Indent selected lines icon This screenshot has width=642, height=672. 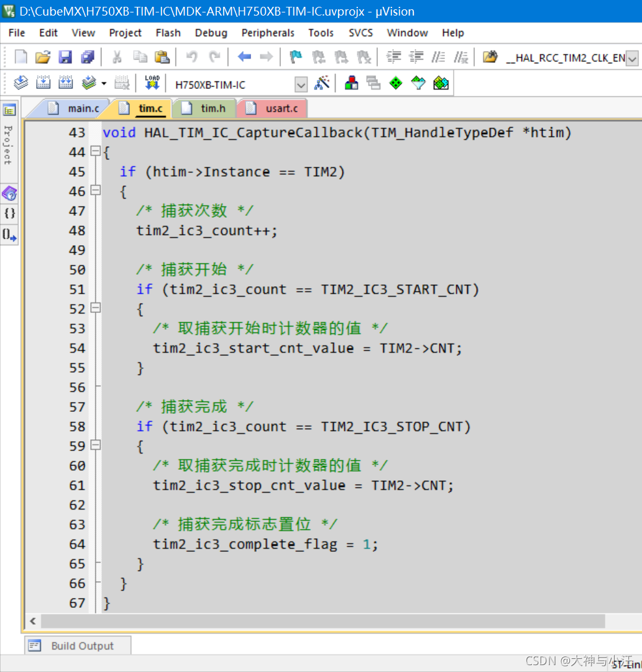tap(393, 57)
